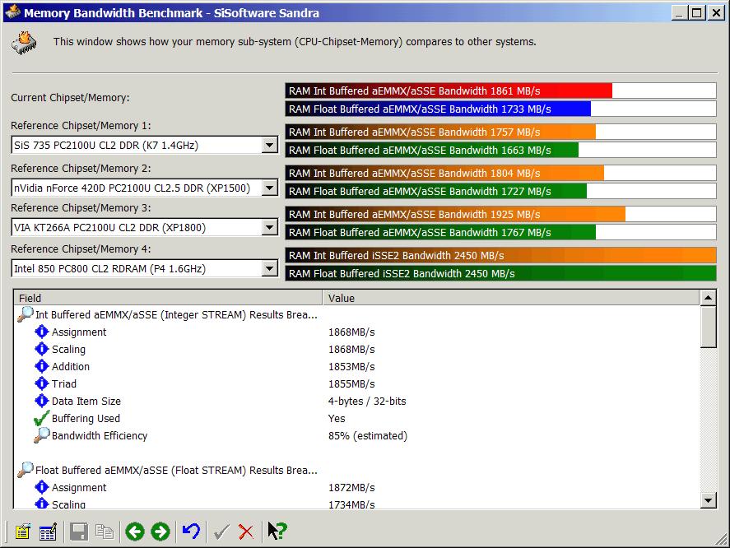Click the scrollbar down arrow in results list
The image size is (730, 548).
click(708, 500)
